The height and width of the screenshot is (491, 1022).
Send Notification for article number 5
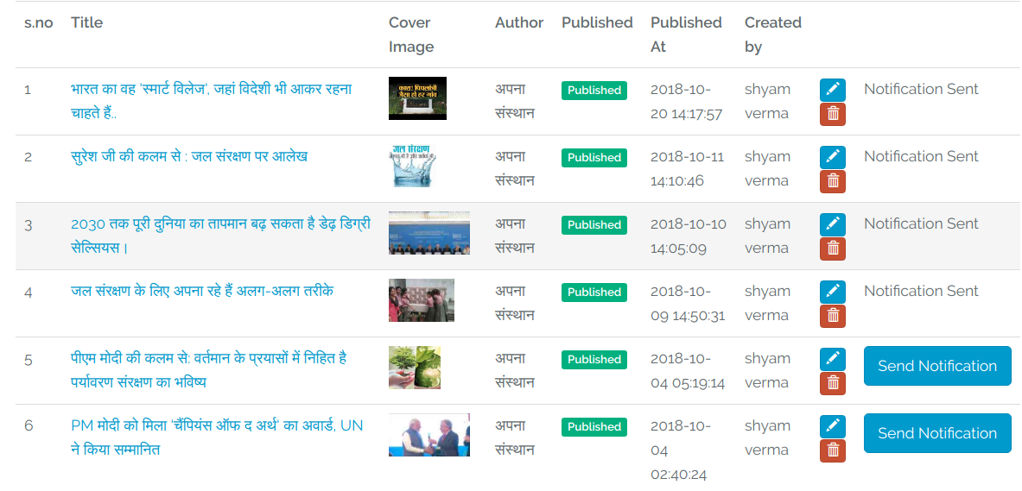coord(936,366)
